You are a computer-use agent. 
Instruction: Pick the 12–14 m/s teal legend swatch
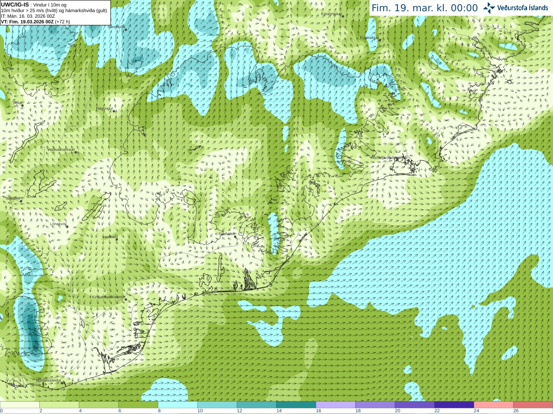pyautogui.click(x=257, y=405)
